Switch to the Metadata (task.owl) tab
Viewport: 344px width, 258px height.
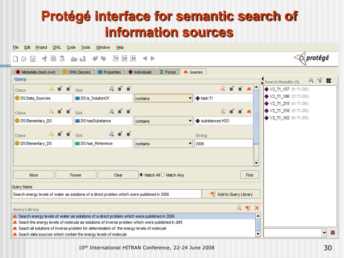tap(36, 72)
